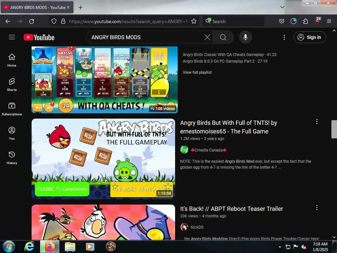Image resolution: width=337 pixels, height=253 pixels.
Task: Click the NickDS channel avatar
Action: (184, 227)
